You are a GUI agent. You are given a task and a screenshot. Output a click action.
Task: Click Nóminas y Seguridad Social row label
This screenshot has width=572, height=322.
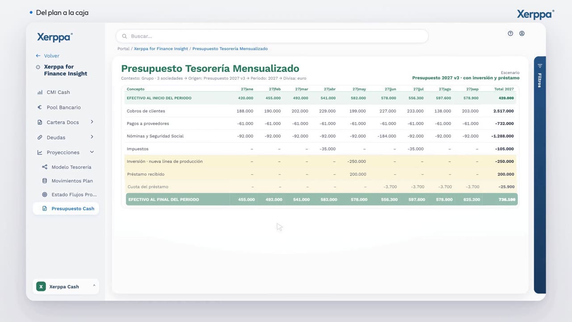click(x=155, y=136)
